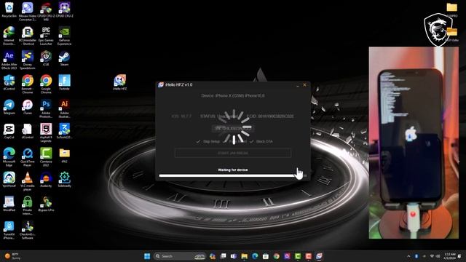The image size is (466, 262).
Task: Open the Adobe Illustrator desktop icon
Action: pos(64,108)
